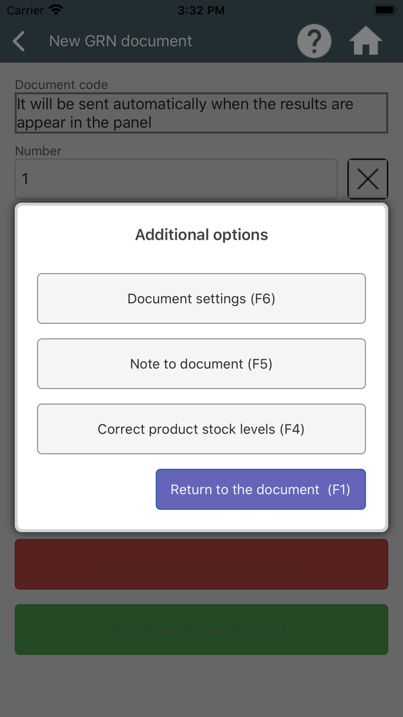This screenshot has height=717, width=403.
Task: Add a Note to document (F5)
Action: tap(201, 364)
